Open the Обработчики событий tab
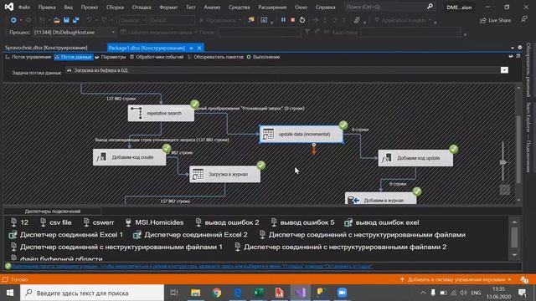 (157, 57)
